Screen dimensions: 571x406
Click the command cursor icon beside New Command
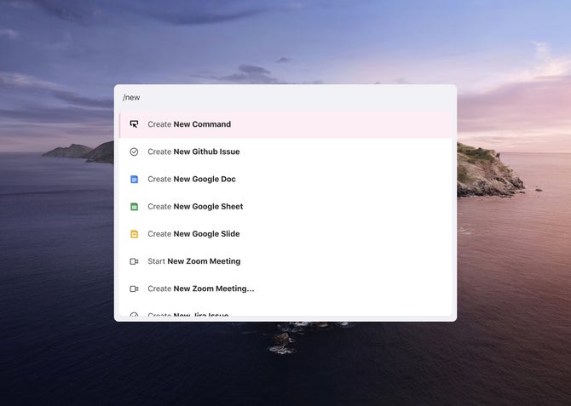[x=134, y=124]
